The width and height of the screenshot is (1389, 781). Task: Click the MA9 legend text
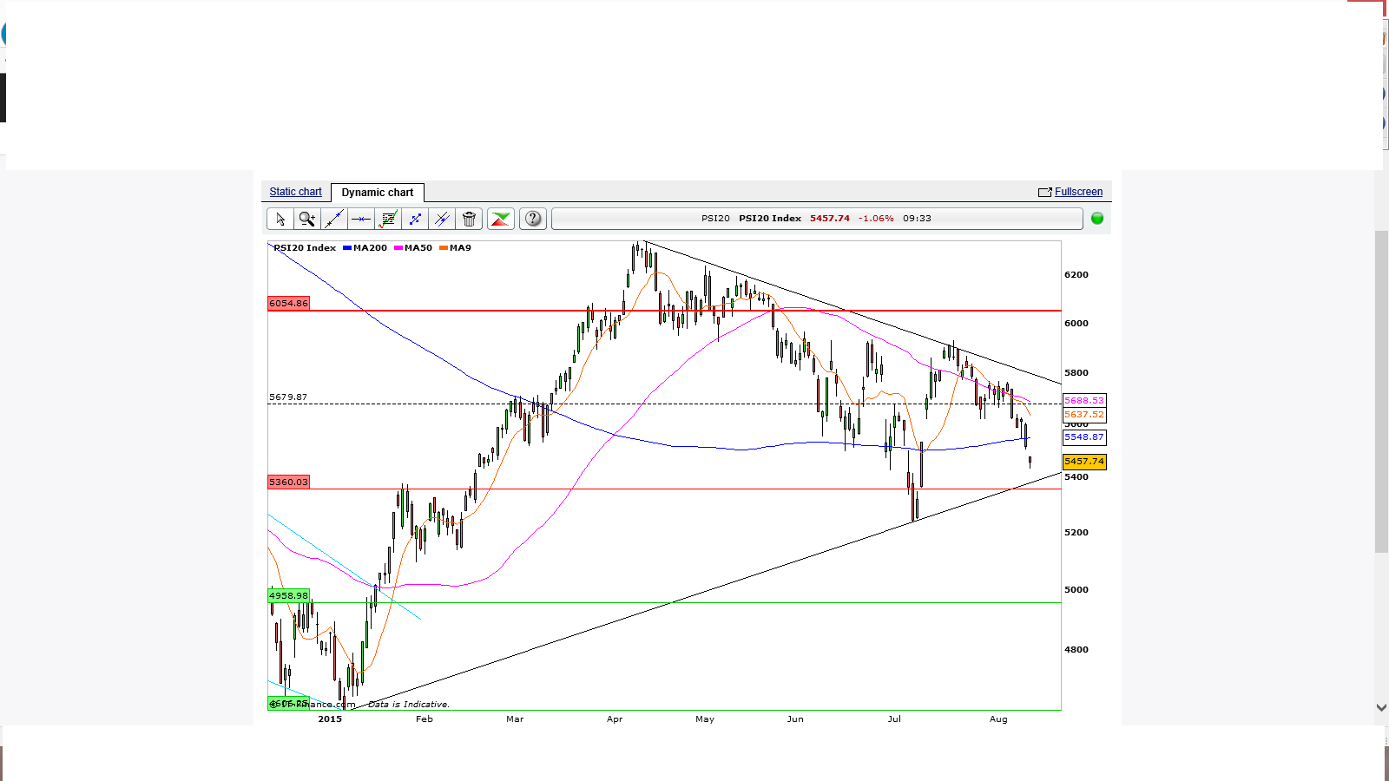click(x=460, y=248)
